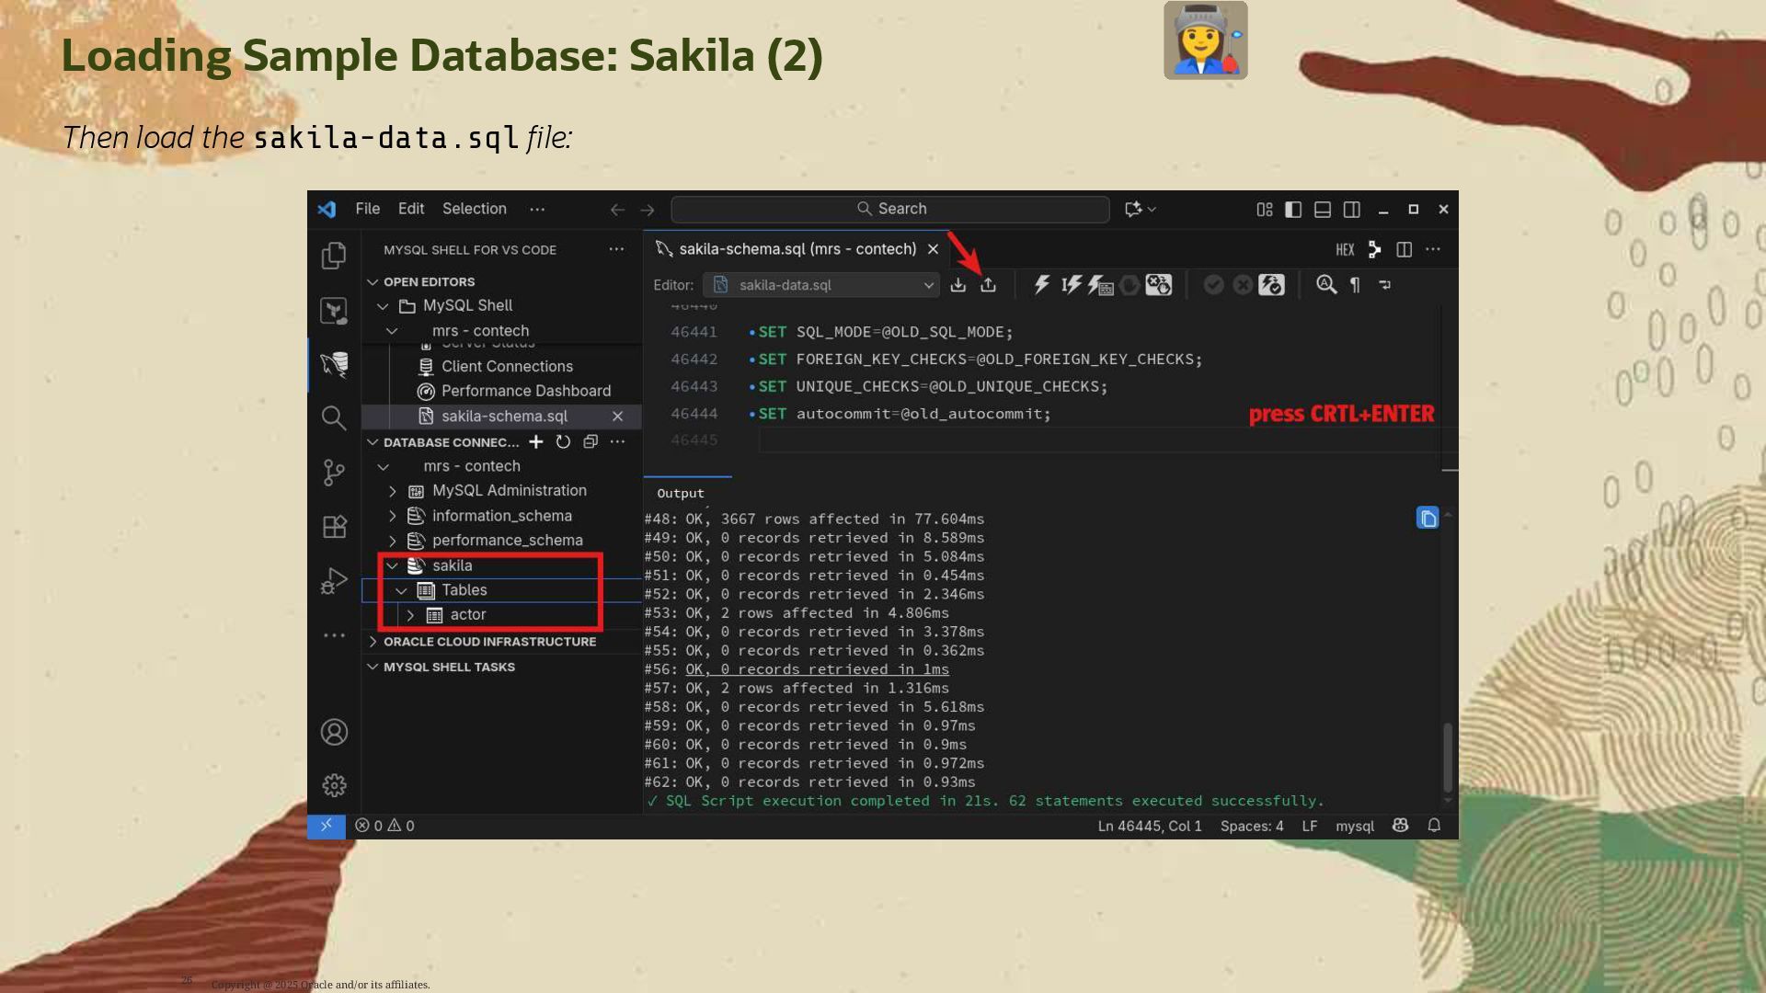The height and width of the screenshot is (993, 1766).
Task: Toggle show hidden characters pilcrow button
Action: point(1355,285)
